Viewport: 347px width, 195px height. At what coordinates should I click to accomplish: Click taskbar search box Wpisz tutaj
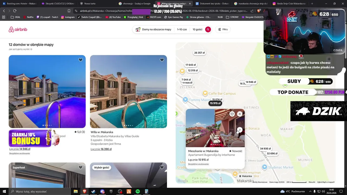click(x=40, y=191)
